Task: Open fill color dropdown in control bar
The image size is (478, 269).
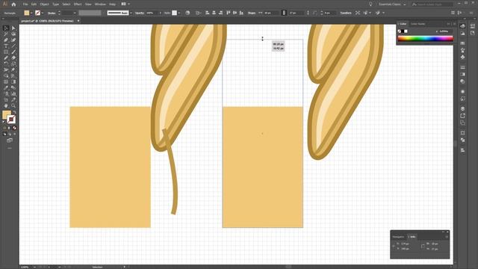Action: [31, 13]
